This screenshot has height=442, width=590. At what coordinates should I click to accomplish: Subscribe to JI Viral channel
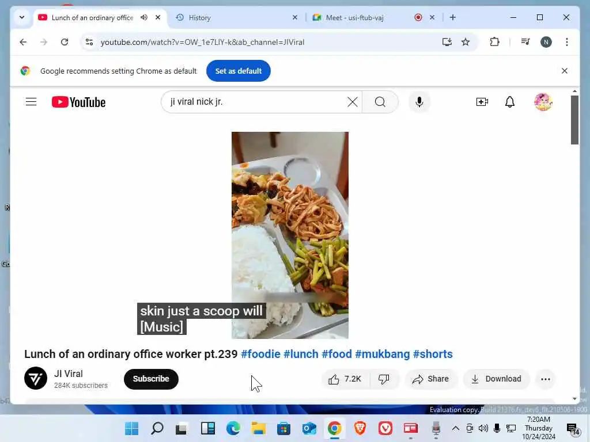(151, 379)
